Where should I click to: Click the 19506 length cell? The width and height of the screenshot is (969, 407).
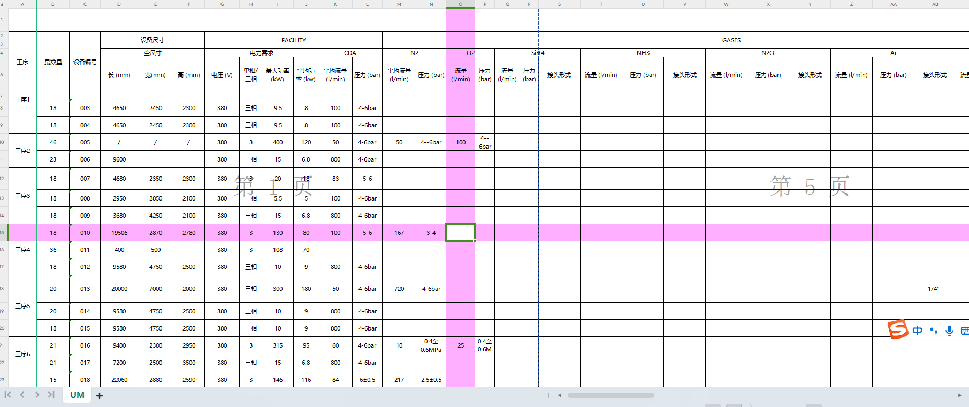coord(119,233)
